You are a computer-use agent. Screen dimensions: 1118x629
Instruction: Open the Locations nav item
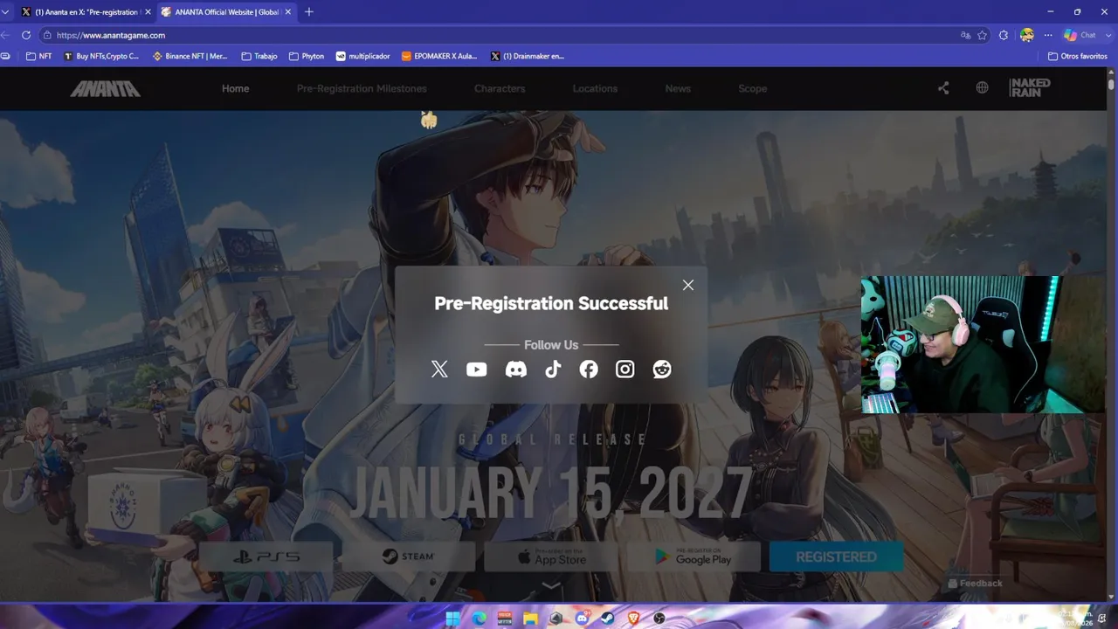(595, 88)
